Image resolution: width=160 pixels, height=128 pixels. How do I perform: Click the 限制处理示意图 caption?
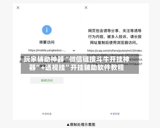tap(81, 124)
